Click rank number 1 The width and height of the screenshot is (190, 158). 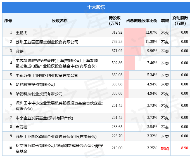pyautogui.click(x=11, y=32)
